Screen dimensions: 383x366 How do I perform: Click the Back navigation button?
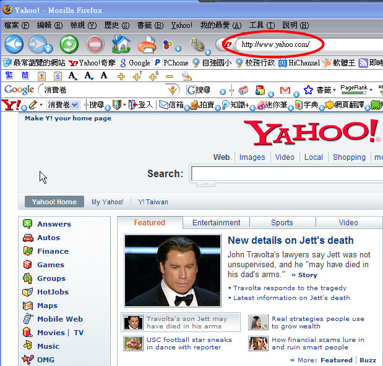point(14,44)
